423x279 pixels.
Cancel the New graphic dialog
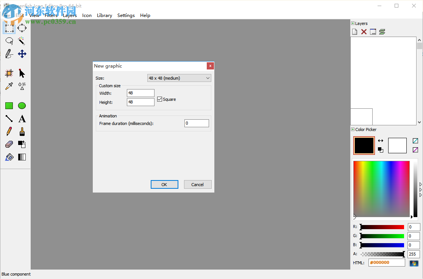(197, 184)
